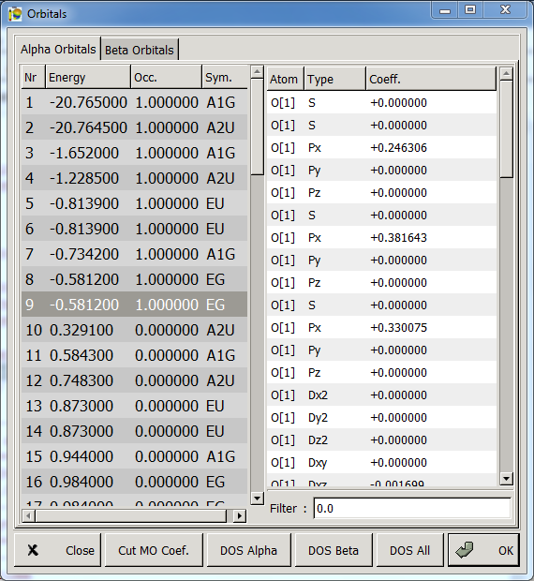534x581 pixels.
Task: Show the DOS Beta plot
Action: click(x=334, y=550)
